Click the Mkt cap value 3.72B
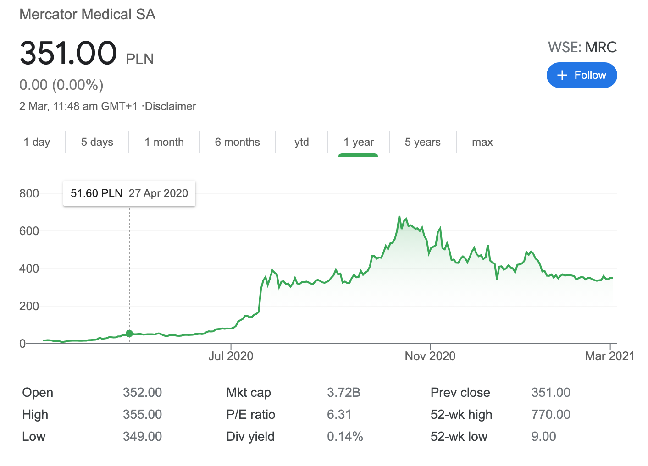This screenshot has height=466, width=648. (343, 393)
